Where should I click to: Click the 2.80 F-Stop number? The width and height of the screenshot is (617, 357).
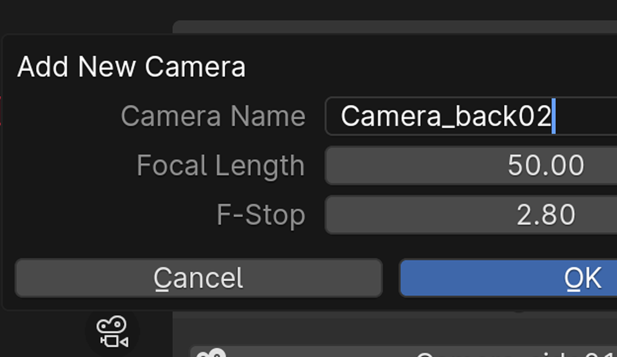pos(546,215)
